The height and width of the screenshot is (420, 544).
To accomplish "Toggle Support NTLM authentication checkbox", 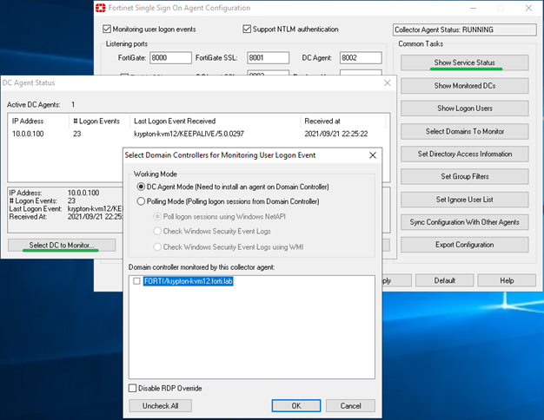I will [x=248, y=29].
